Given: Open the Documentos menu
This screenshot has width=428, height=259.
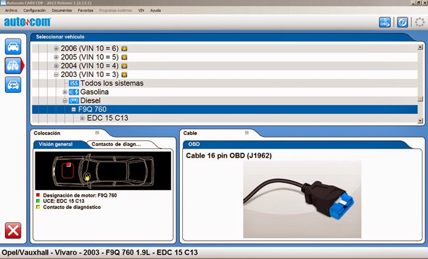Looking at the screenshot, I should pyautogui.click(x=62, y=10).
